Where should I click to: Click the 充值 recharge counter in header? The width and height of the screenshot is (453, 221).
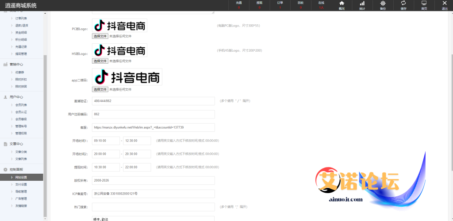click(238, 5)
